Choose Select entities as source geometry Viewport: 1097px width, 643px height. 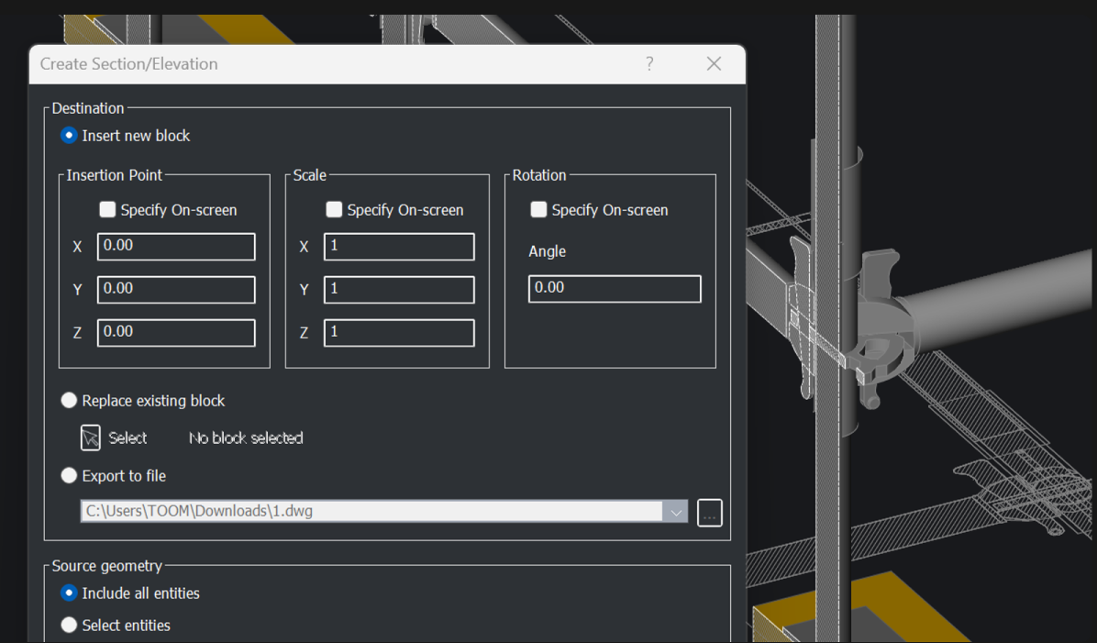click(69, 625)
